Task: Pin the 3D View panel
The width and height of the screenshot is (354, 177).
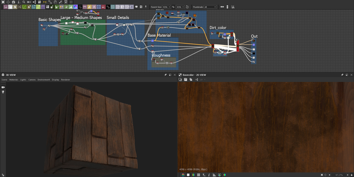Action: click(x=166, y=75)
